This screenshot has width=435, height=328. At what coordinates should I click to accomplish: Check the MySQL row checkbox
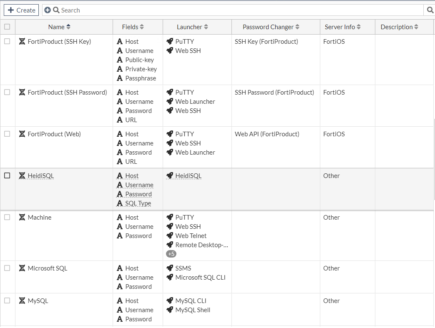(x=7, y=300)
